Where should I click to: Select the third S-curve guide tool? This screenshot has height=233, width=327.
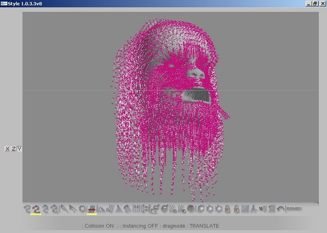point(45,209)
